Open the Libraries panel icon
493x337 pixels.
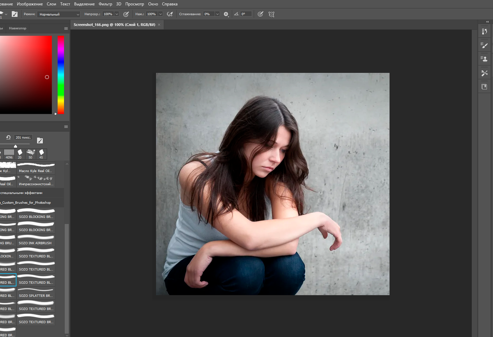pyautogui.click(x=484, y=87)
